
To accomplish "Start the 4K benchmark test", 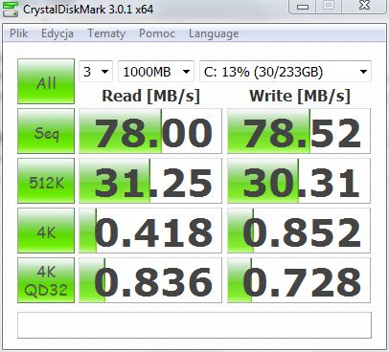I will [x=46, y=231].
